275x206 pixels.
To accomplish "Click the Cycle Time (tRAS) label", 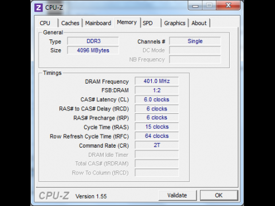I will pyautogui.click(x=106, y=127).
